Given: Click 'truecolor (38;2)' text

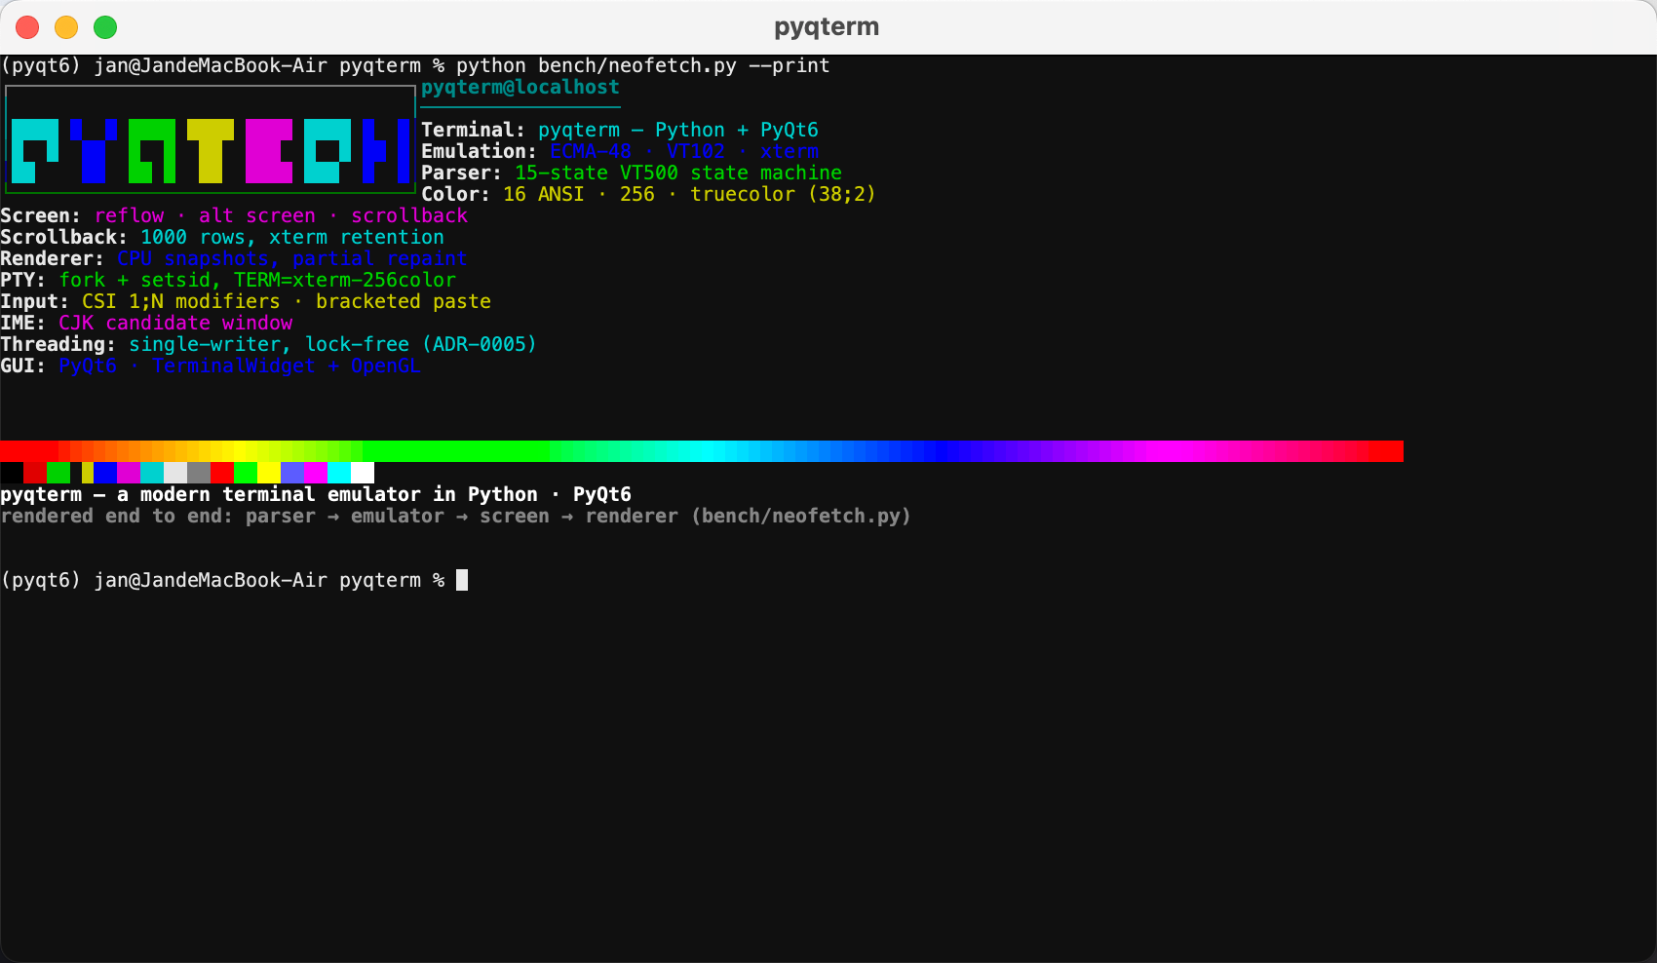Looking at the screenshot, I should (x=784, y=194).
